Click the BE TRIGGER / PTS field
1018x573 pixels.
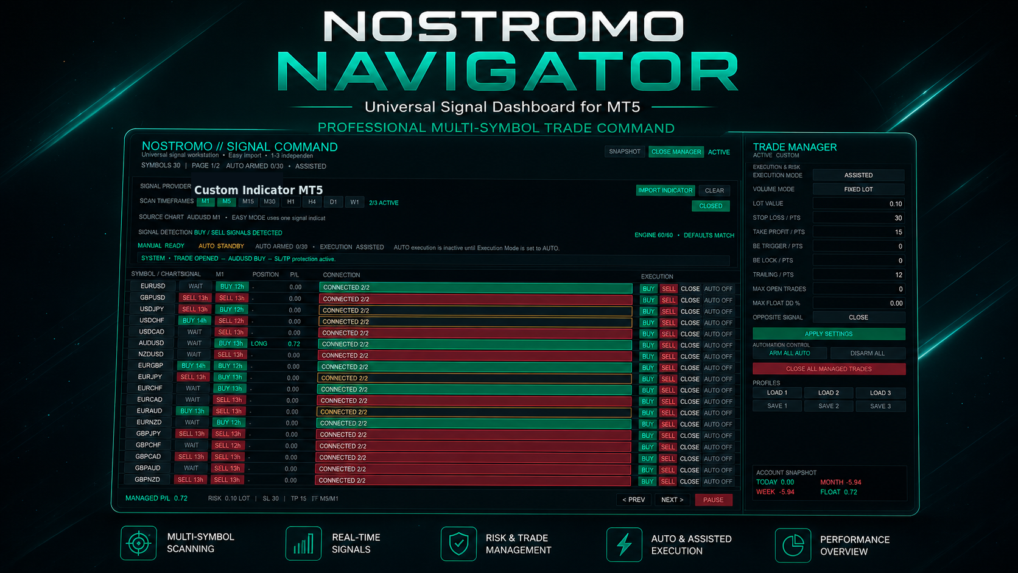click(x=858, y=247)
